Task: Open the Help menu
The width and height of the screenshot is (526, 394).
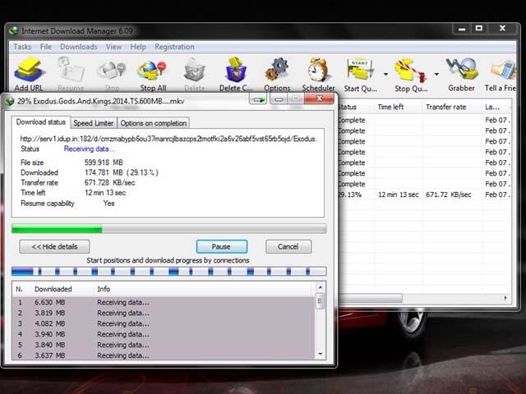Action: pyautogui.click(x=138, y=47)
